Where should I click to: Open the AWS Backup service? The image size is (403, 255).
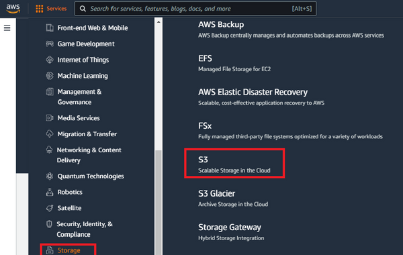click(x=221, y=24)
